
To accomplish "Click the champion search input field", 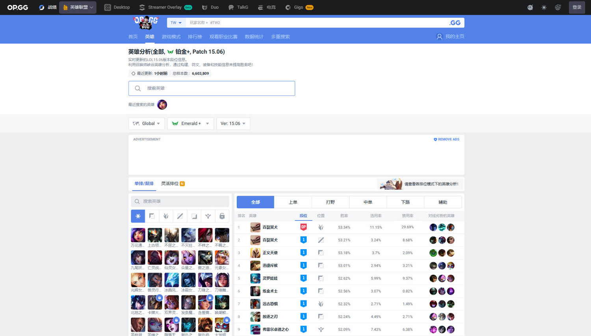I will (x=180, y=201).
